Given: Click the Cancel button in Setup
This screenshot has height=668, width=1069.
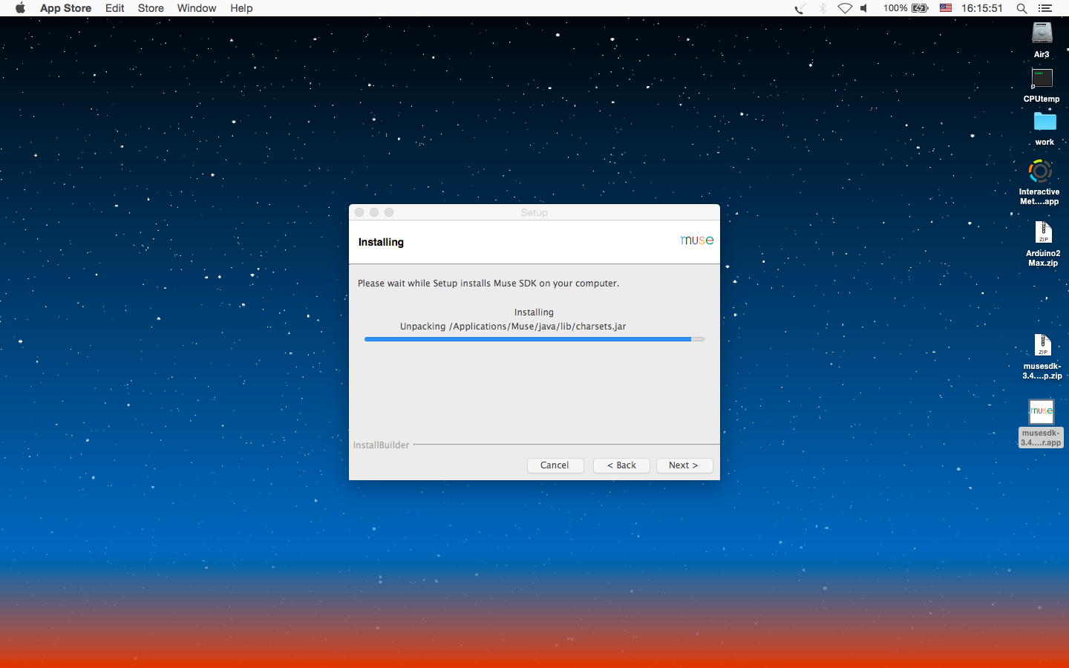Looking at the screenshot, I should point(555,465).
